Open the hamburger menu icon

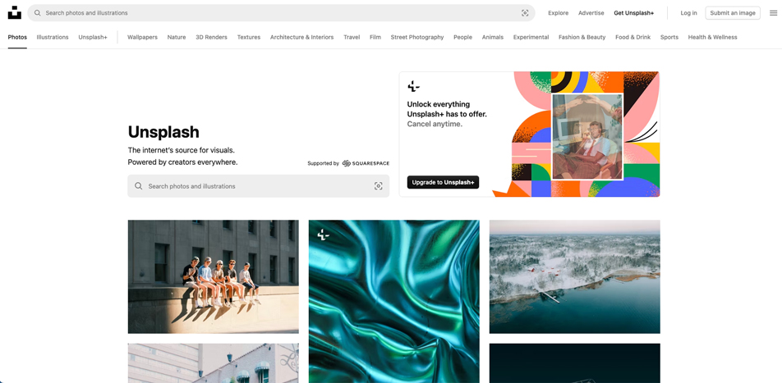(773, 13)
